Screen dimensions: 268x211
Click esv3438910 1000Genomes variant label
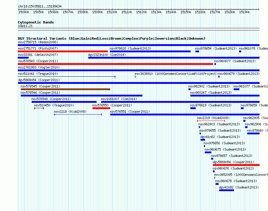tap(176, 74)
